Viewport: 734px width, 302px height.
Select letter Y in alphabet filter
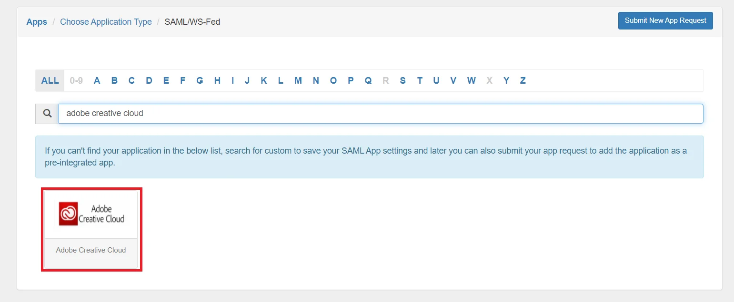[x=506, y=80]
